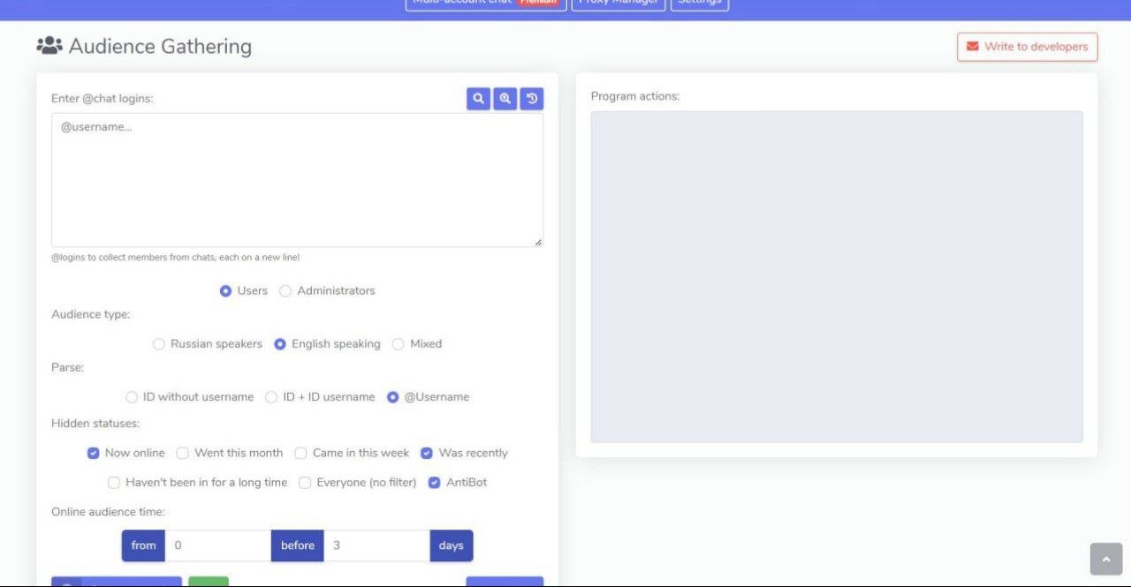
Task: Click the magnifier search icon button
Action: [478, 99]
